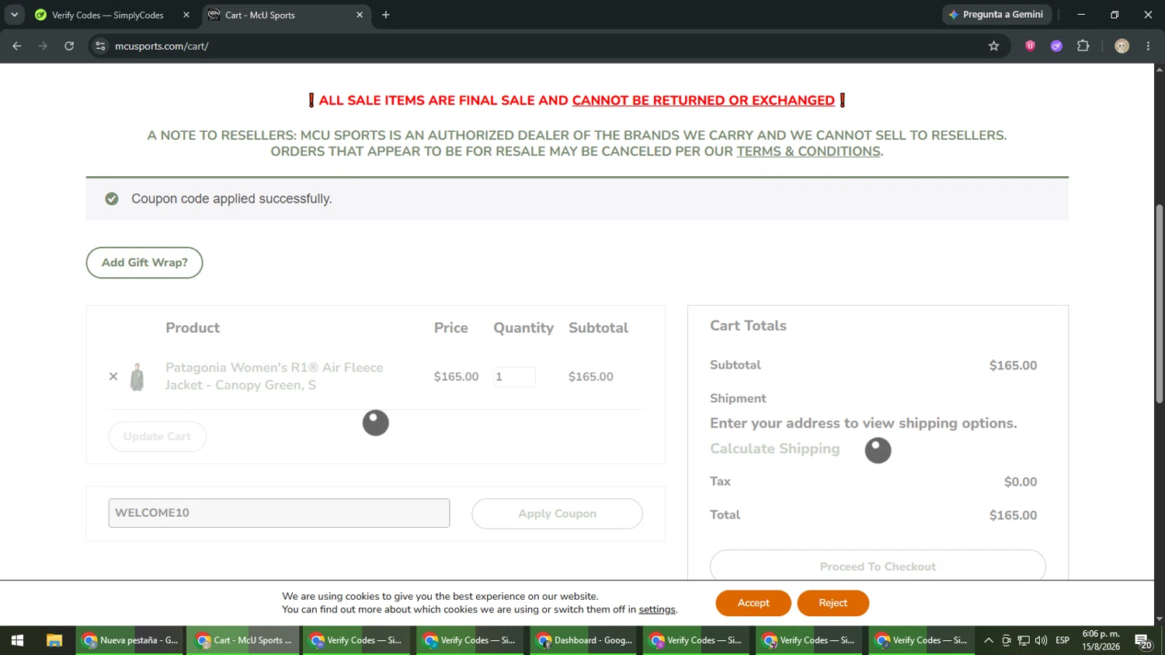1165x655 pixels.
Task: Open the network tray icon
Action: [1024, 640]
